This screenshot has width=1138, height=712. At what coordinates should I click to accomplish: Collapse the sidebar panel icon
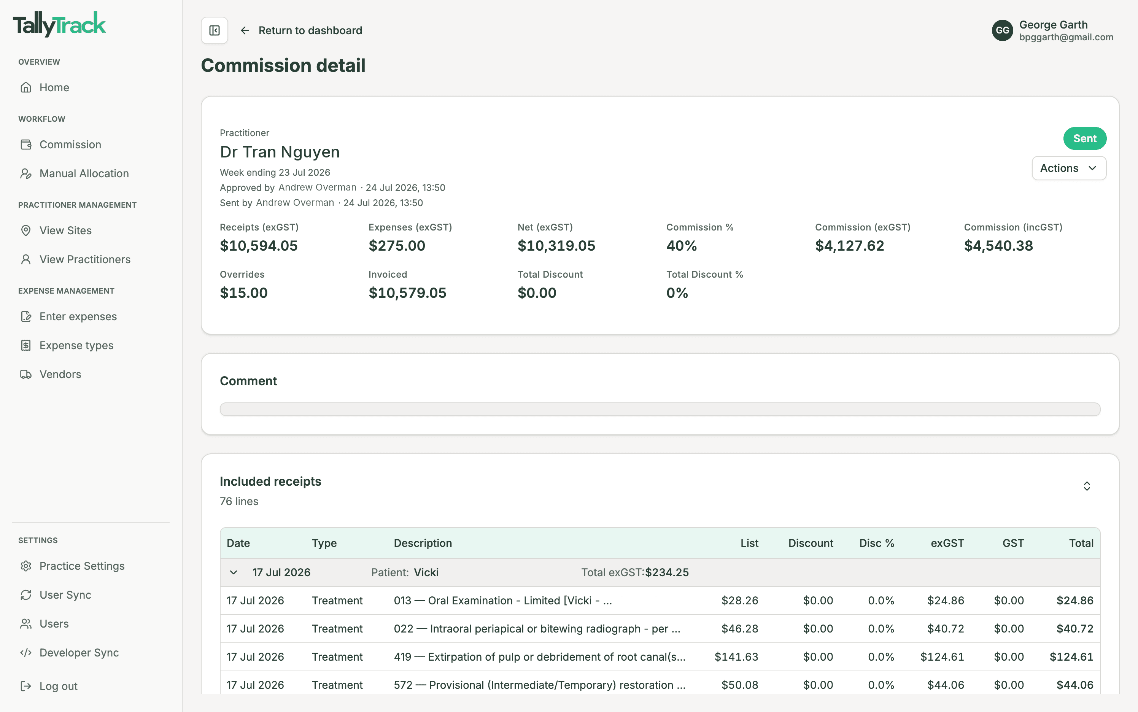[x=215, y=30]
